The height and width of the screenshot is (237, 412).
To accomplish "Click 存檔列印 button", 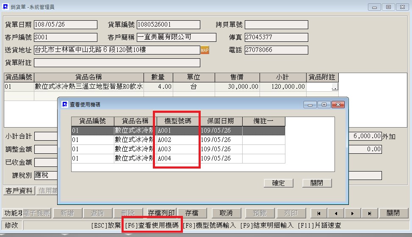I will [161, 213].
